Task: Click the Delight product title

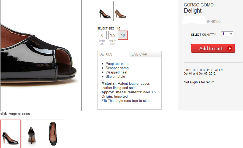Action: (193, 11)
